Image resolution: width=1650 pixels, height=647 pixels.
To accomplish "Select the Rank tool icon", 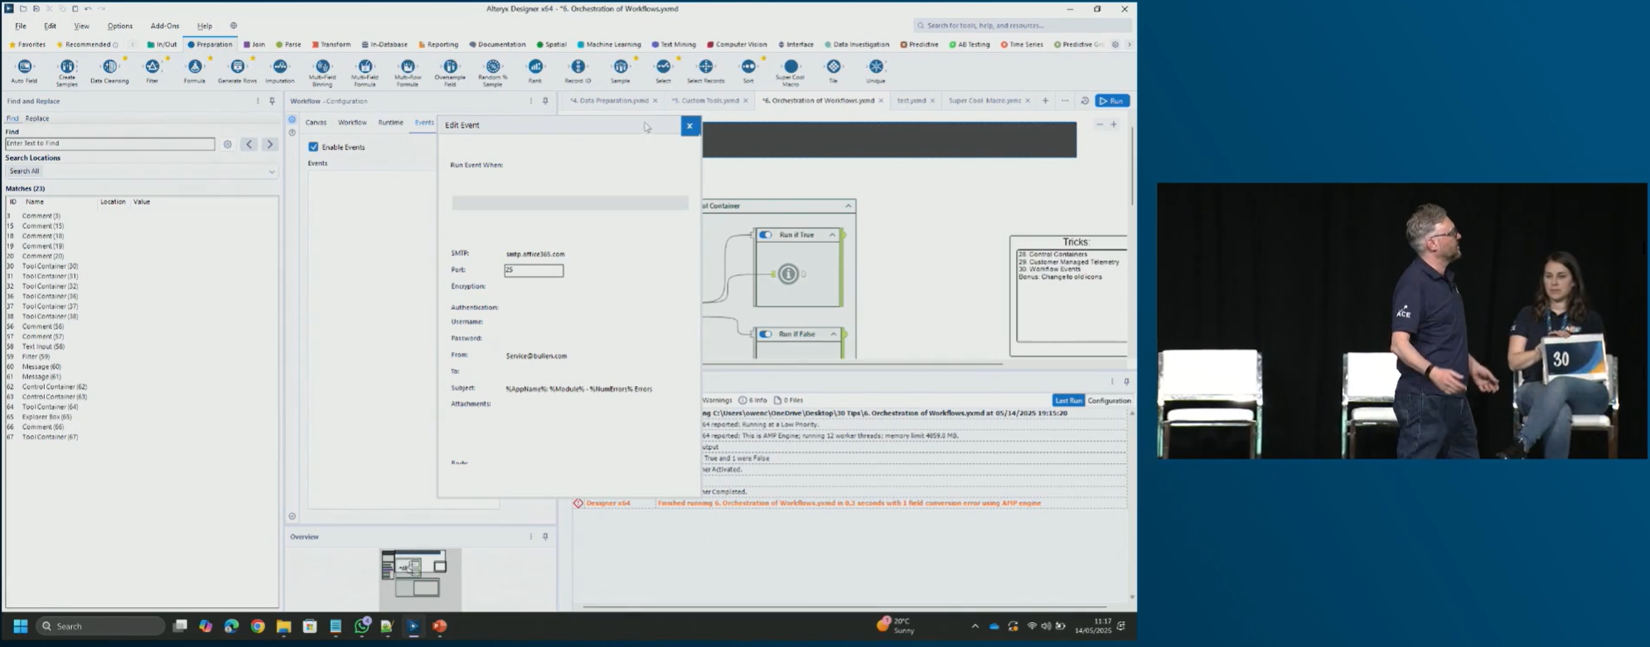I will pyautogui.click(x=535, y=66).
